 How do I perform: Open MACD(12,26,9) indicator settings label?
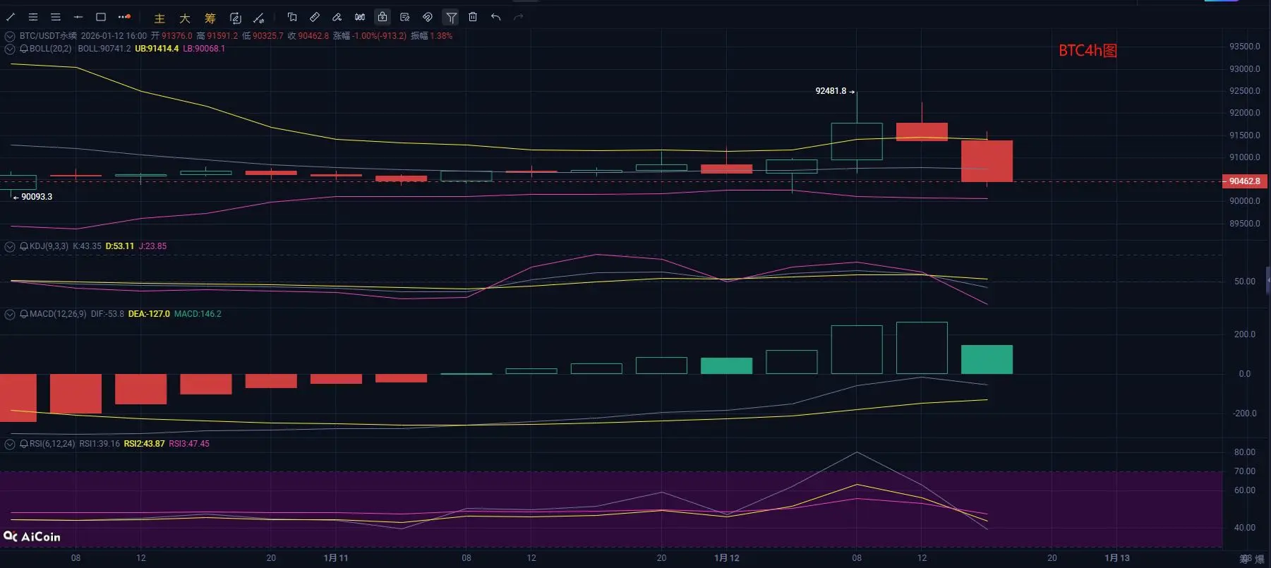(x=58, y=314)
